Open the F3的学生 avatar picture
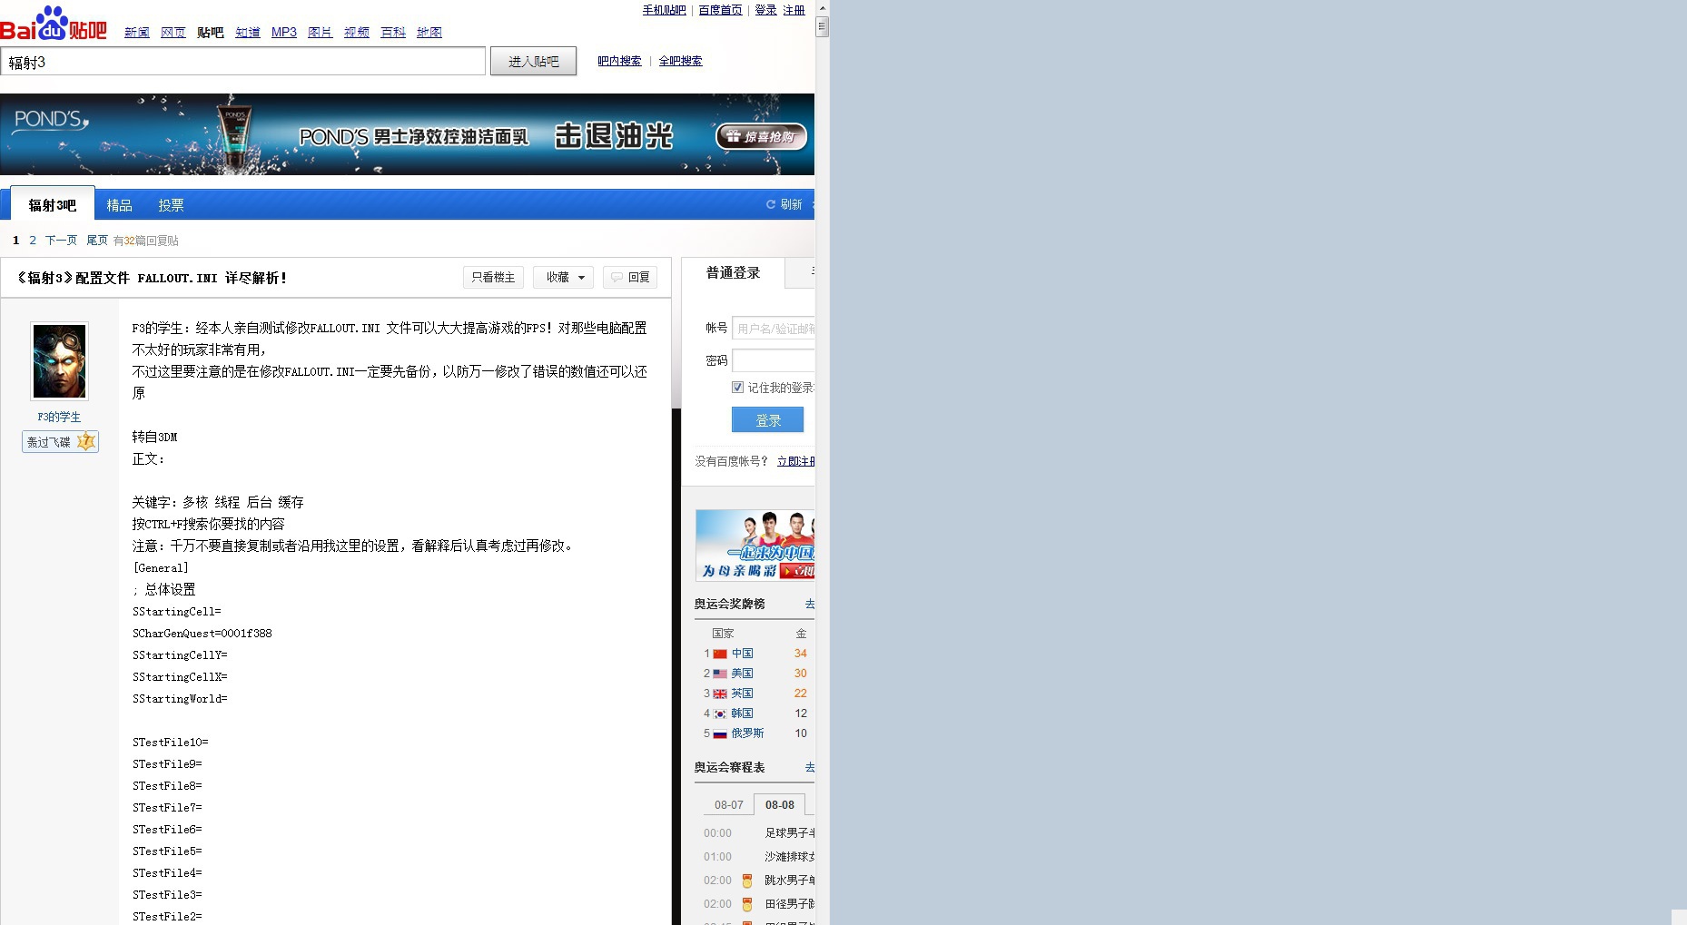 click(60, 361)
